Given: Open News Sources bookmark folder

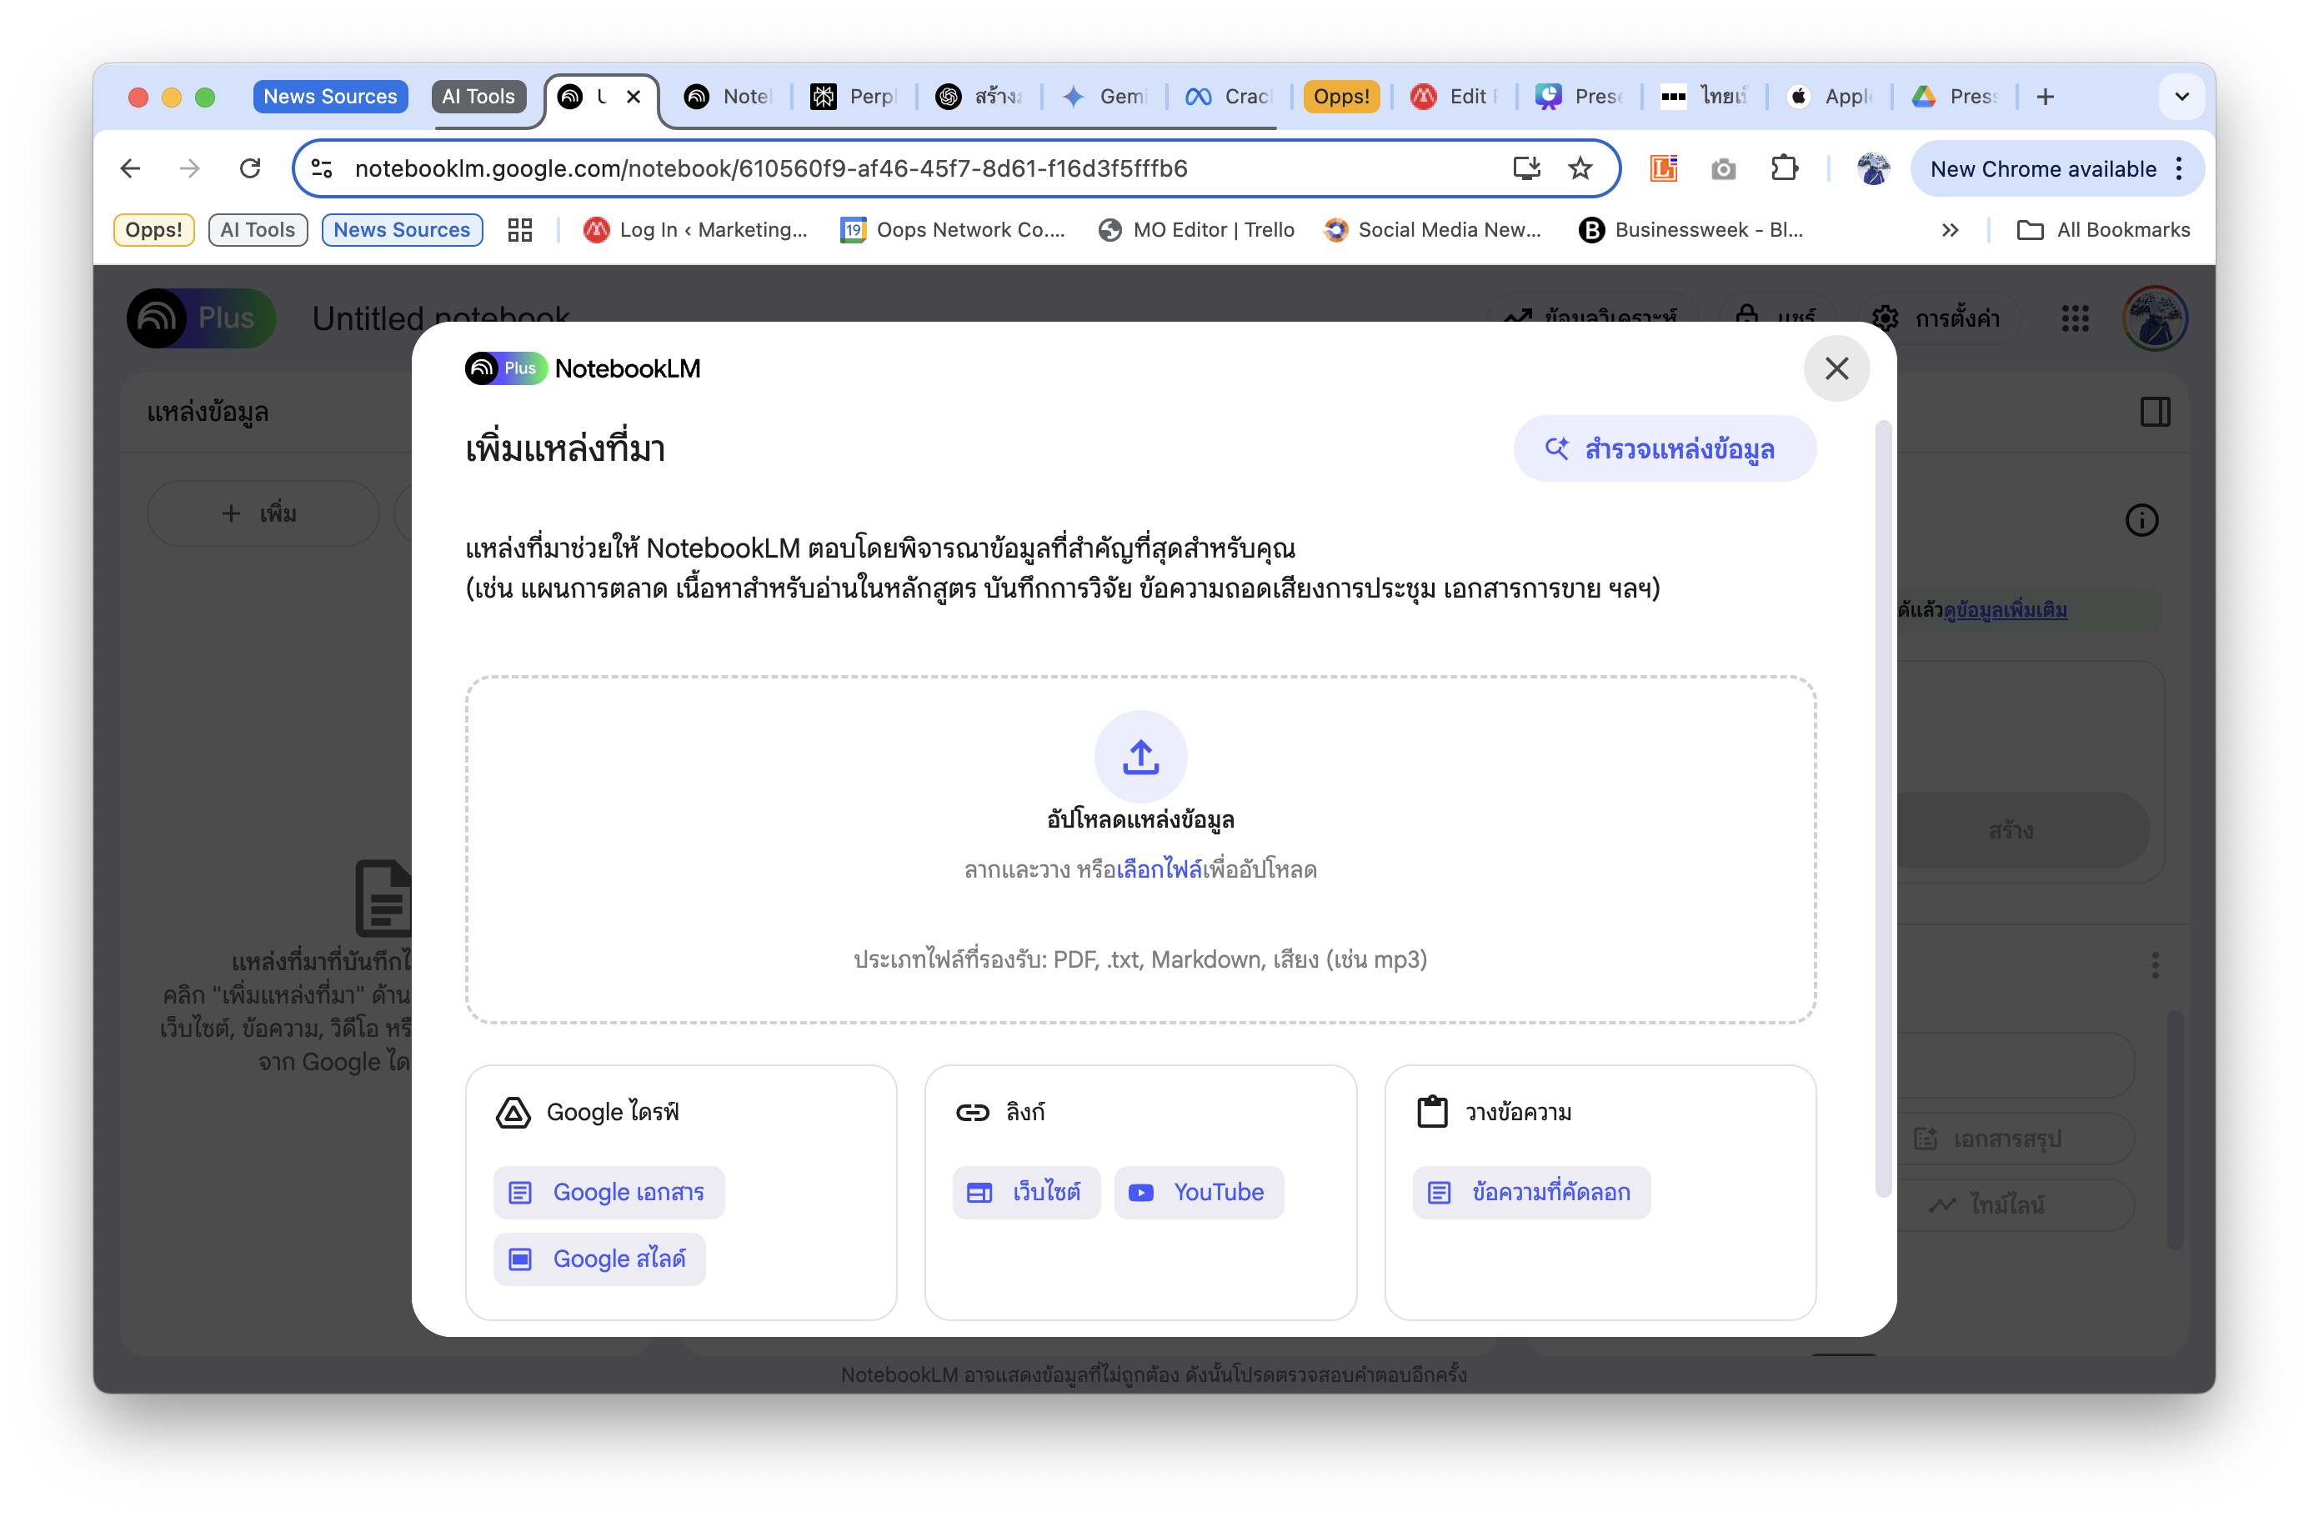Looking at the screenshot, I should pos(402,230).
